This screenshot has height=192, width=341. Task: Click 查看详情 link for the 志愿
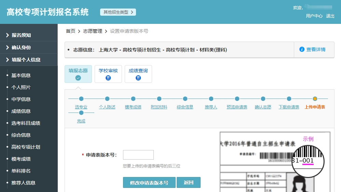click(316, 49)
